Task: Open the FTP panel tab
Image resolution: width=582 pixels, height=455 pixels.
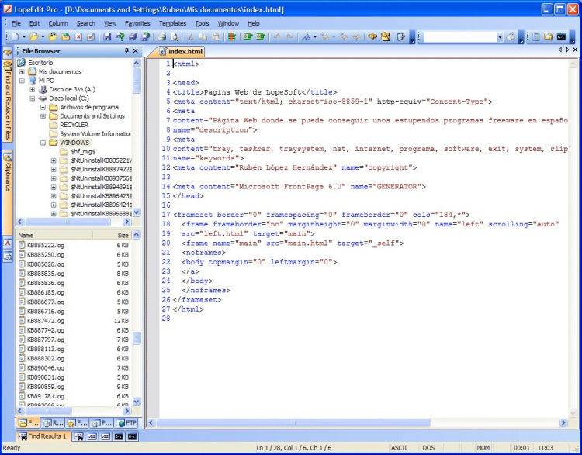Action: [126, 422]
